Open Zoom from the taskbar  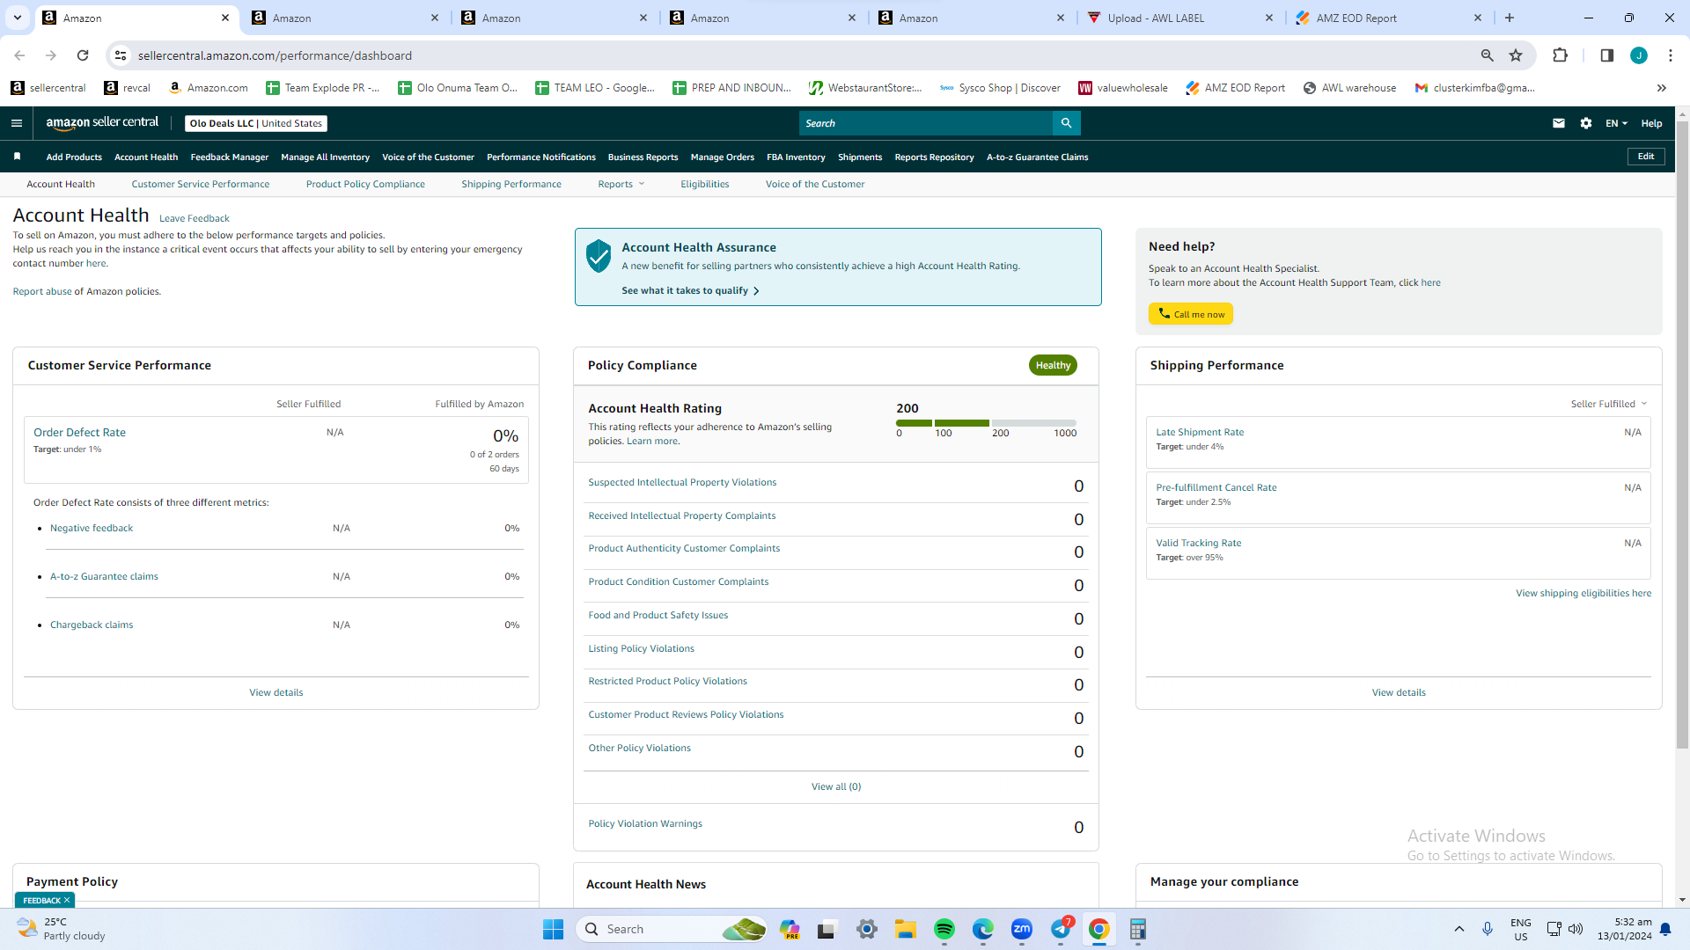point(1022,929)
